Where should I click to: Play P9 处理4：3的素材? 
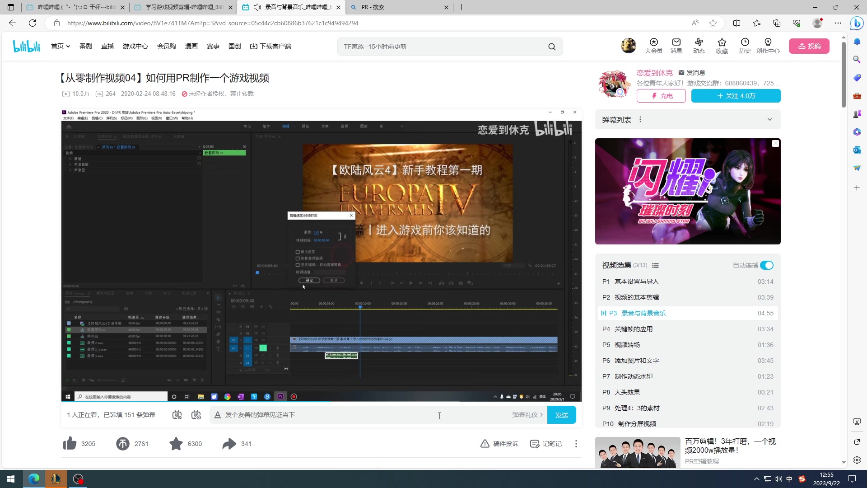point(688,408)
